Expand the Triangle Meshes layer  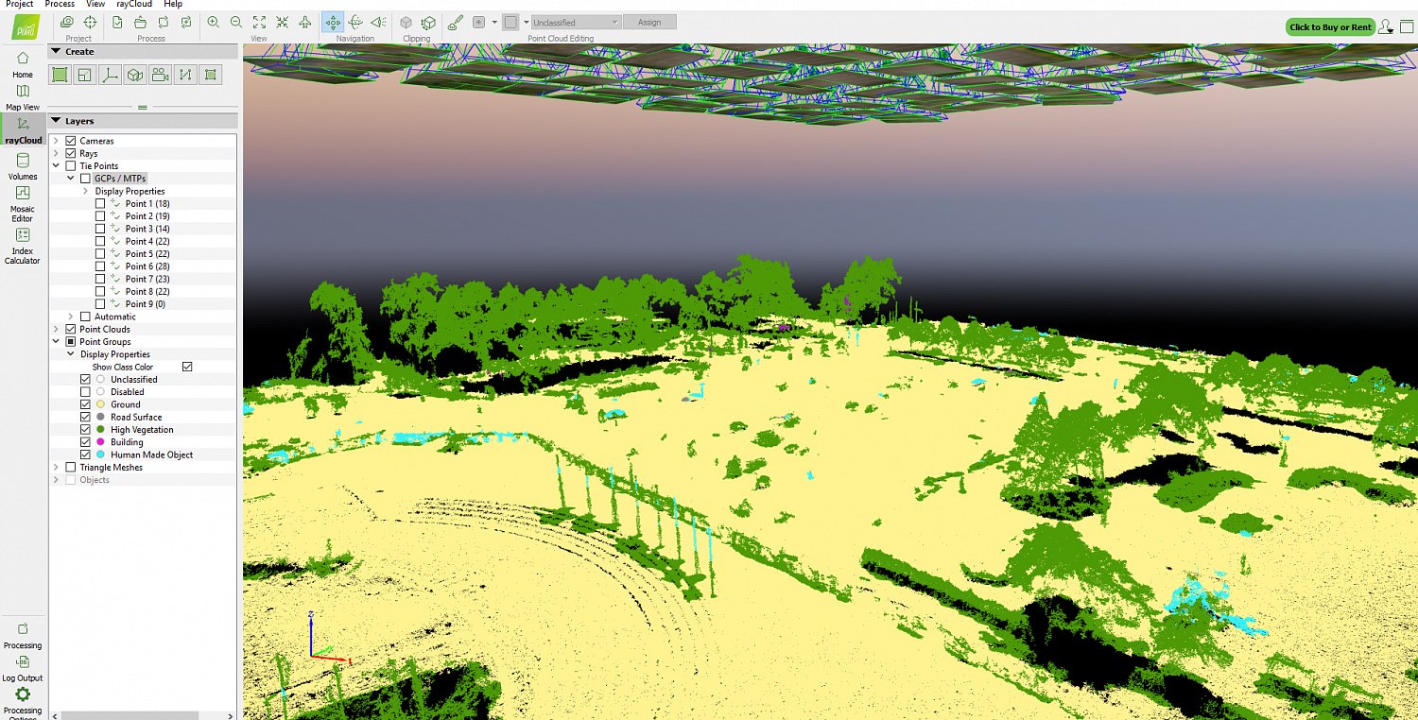pyautogui.click(x=57, y=467)
